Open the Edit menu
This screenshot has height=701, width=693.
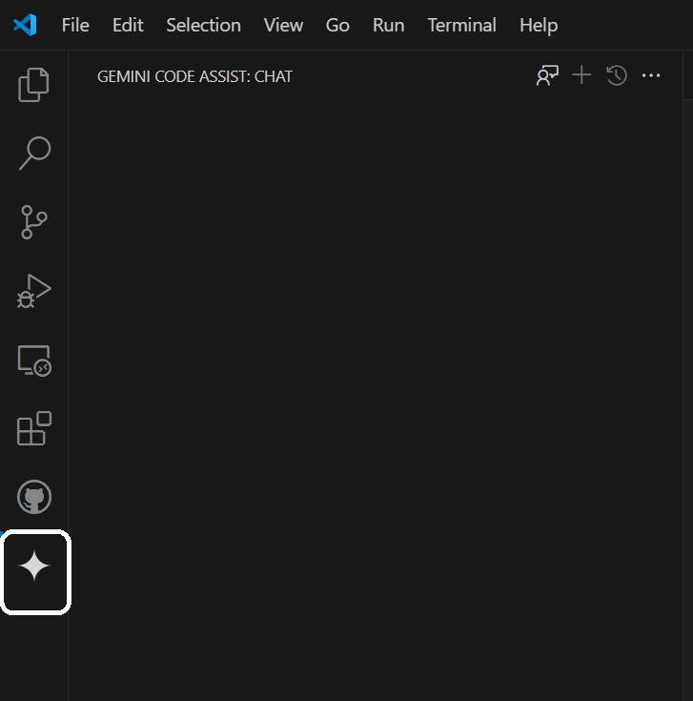128,25
